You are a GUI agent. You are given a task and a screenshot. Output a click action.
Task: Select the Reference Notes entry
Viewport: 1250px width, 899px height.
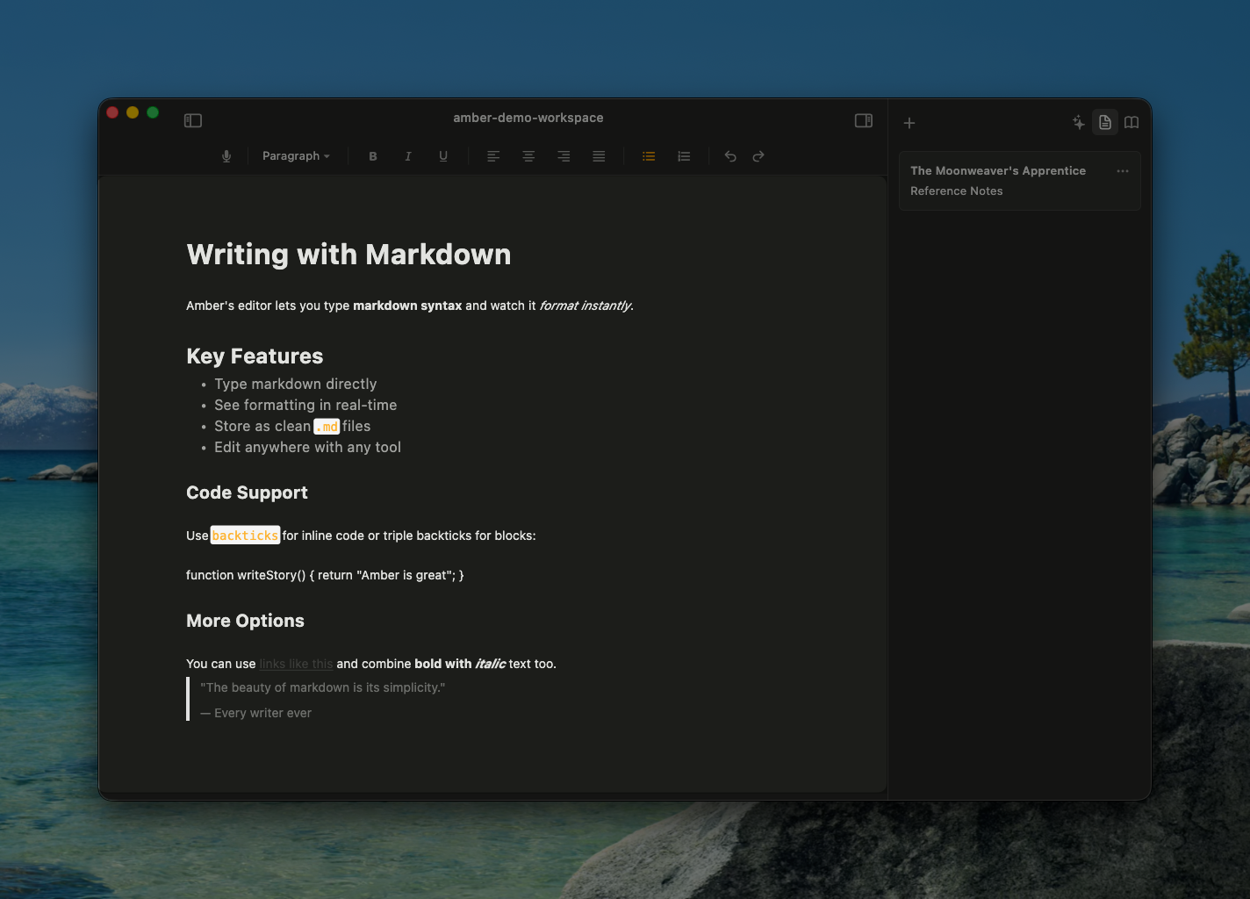956,191
